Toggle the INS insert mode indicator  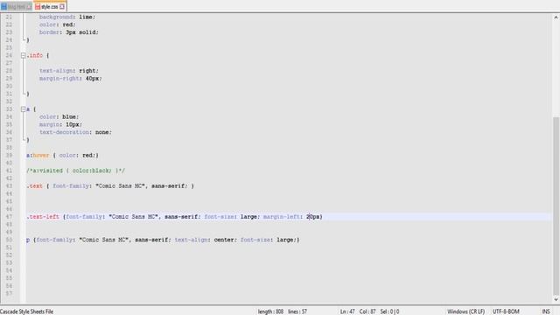click(546, 311)
